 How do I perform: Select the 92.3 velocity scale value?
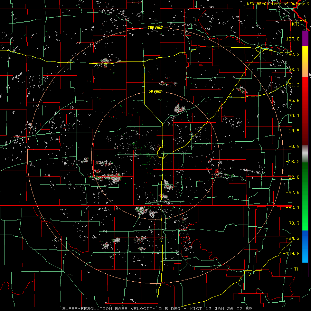[294, 54]
